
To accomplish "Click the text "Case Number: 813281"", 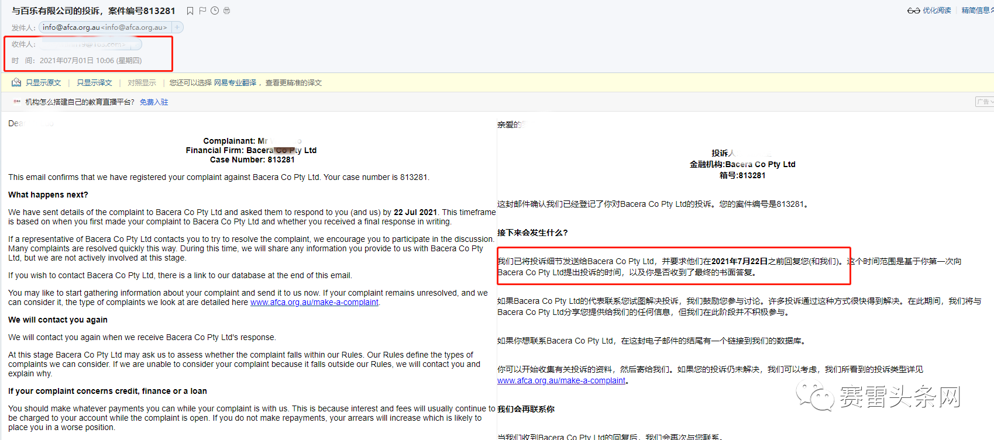I will point(252,160).
